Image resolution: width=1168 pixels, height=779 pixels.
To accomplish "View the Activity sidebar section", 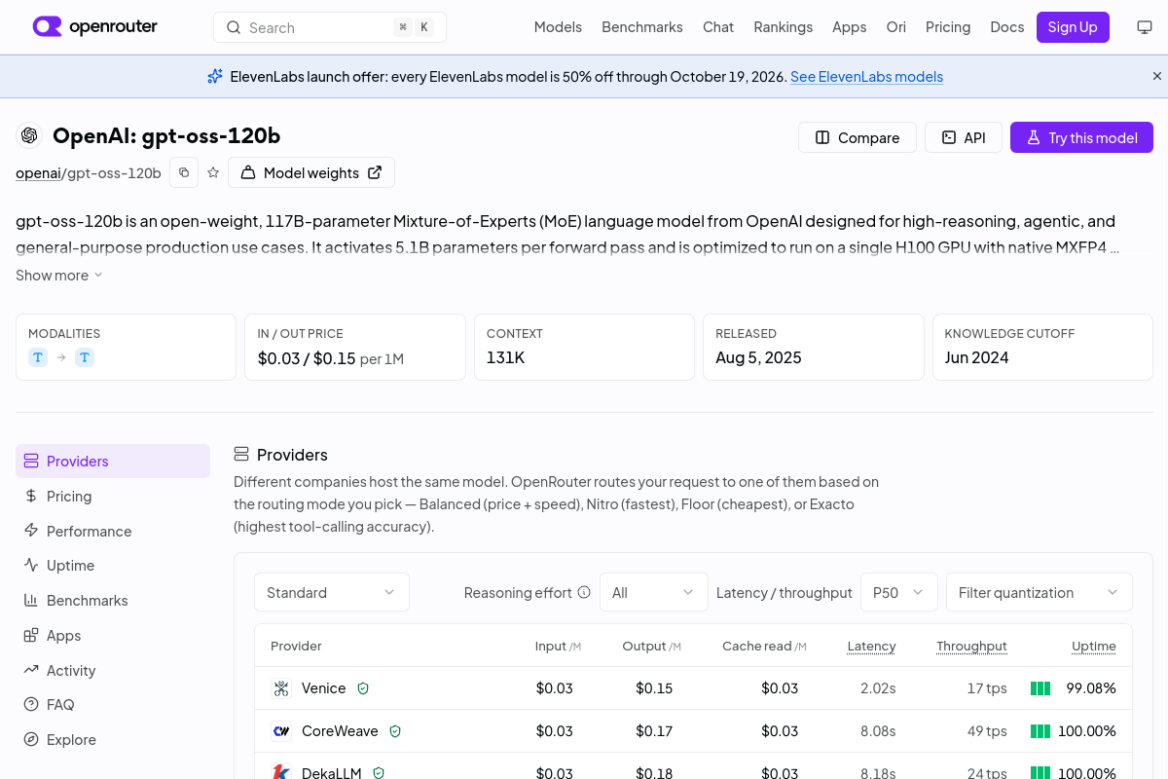I will 113,671.
